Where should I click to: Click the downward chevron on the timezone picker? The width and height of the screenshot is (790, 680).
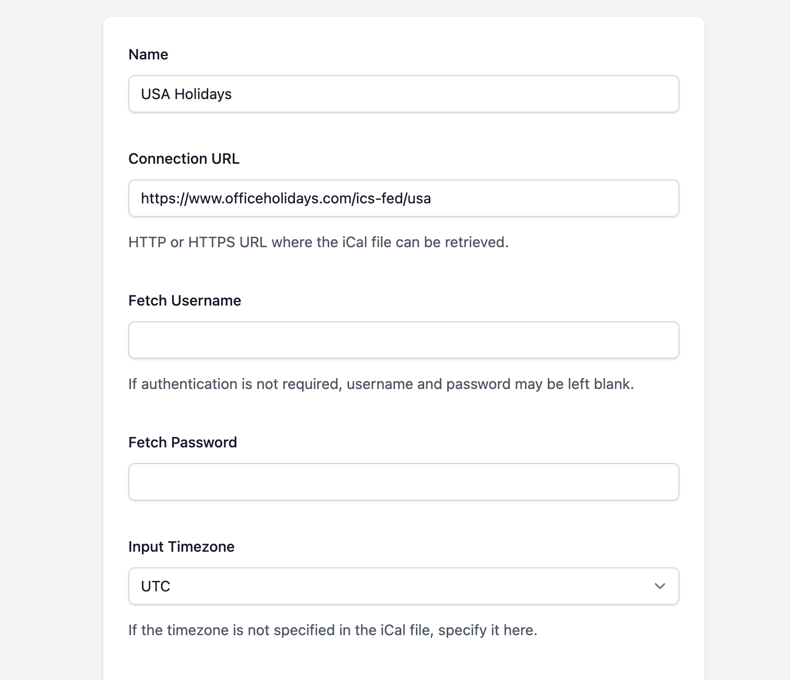[x=660, y=586]
